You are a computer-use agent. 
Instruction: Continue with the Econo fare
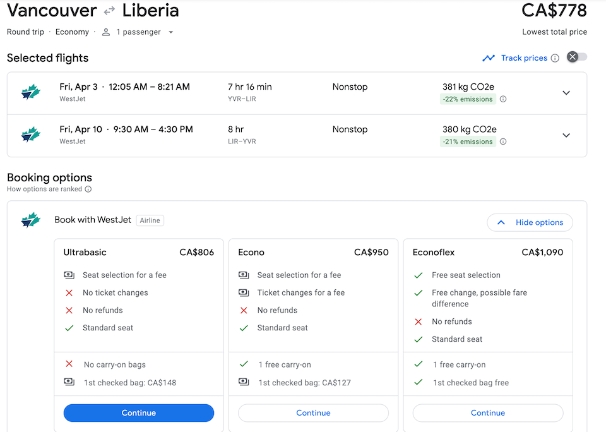point(313,413)
